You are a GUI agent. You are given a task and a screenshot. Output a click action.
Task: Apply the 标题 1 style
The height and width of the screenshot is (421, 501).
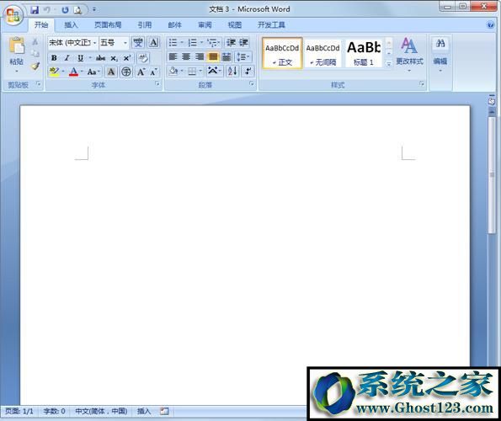pos(364,53)
